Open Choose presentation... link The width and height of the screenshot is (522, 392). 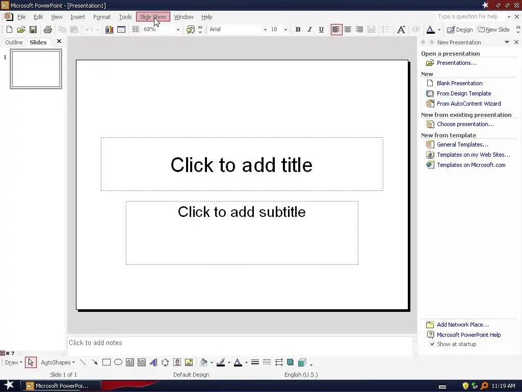[x=465, y=125]
